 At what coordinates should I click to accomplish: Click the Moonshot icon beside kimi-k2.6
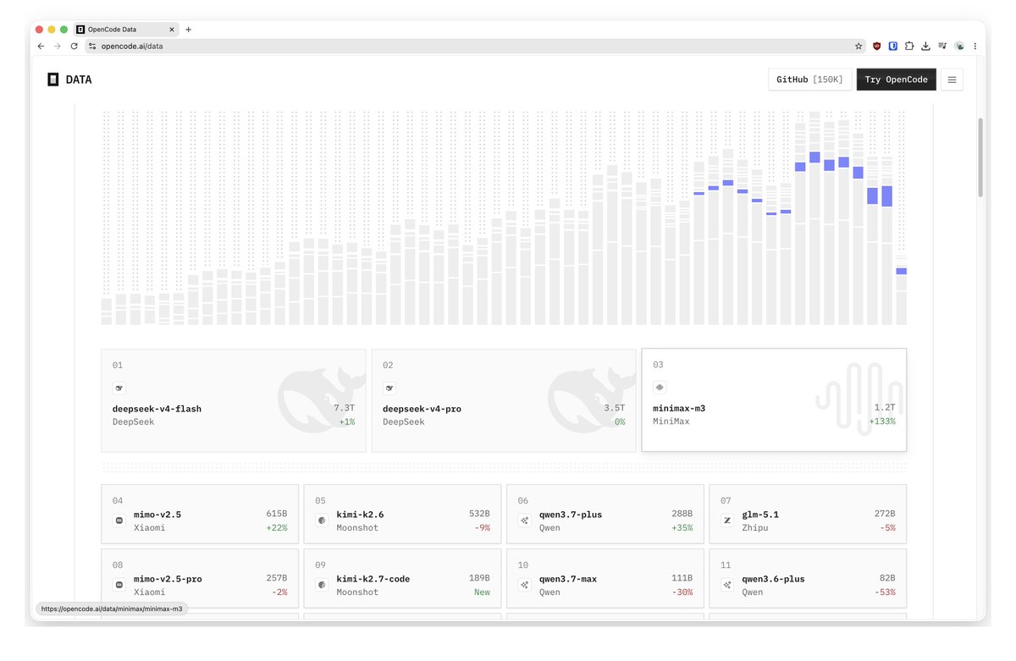[322, 521]
